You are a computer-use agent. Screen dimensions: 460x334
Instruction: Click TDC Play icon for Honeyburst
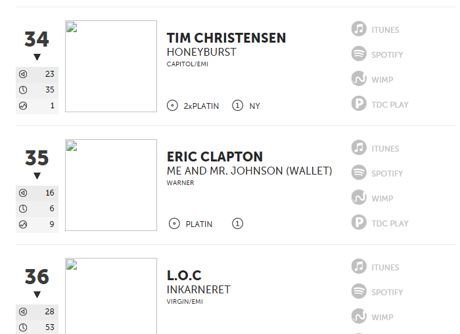point(359,104)
